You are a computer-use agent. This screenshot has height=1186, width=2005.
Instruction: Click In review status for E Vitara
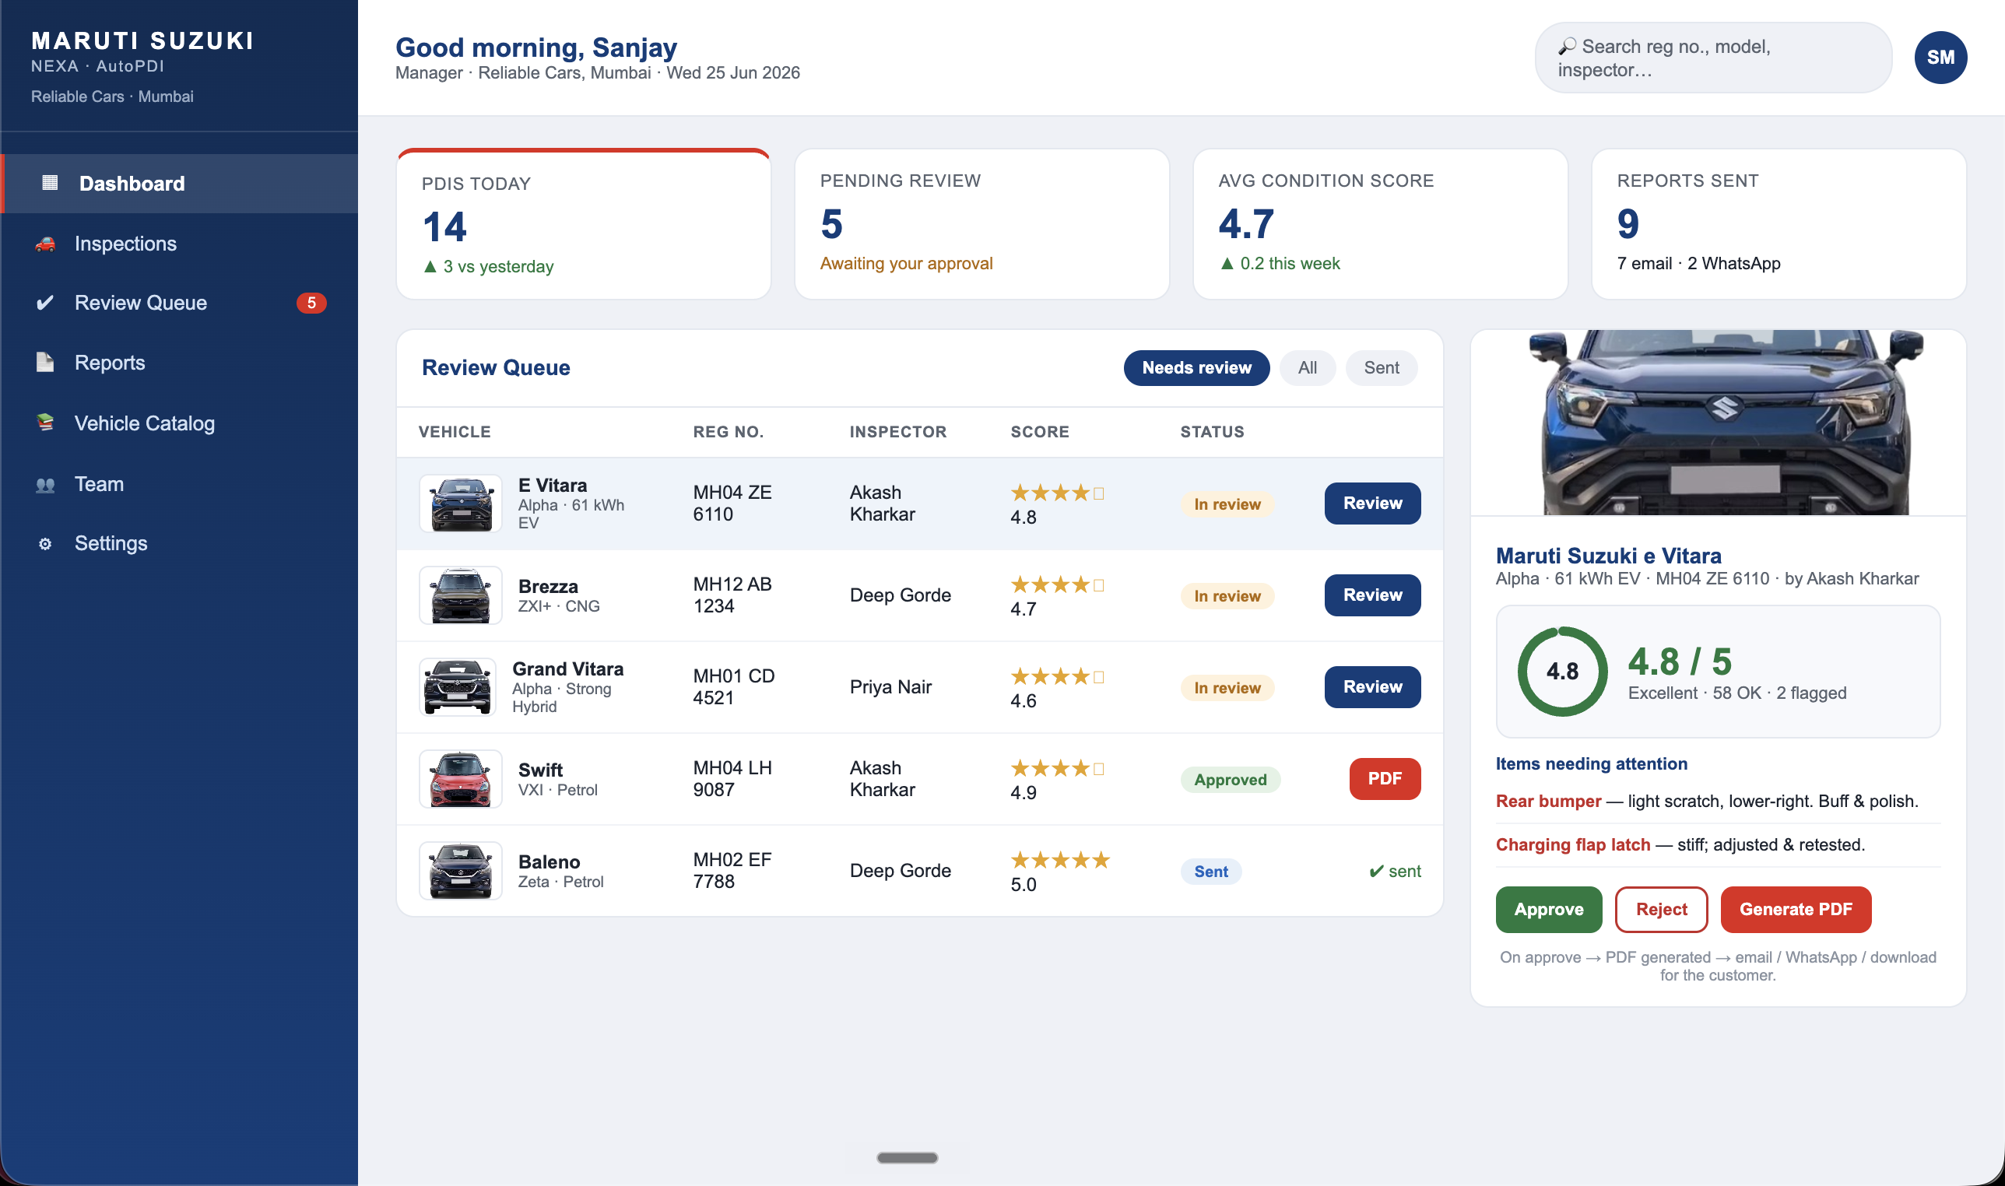(1227, 504)
